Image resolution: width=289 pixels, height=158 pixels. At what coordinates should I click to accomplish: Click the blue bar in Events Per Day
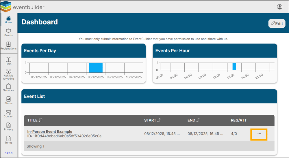(96, 67)
